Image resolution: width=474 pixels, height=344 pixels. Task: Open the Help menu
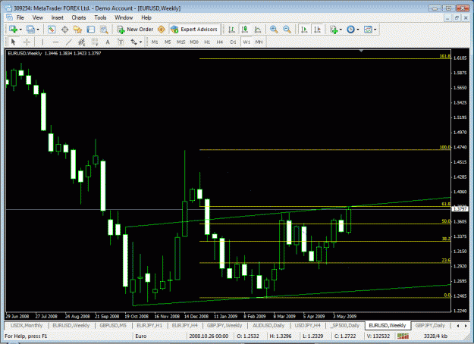click(x=146, y=17)
